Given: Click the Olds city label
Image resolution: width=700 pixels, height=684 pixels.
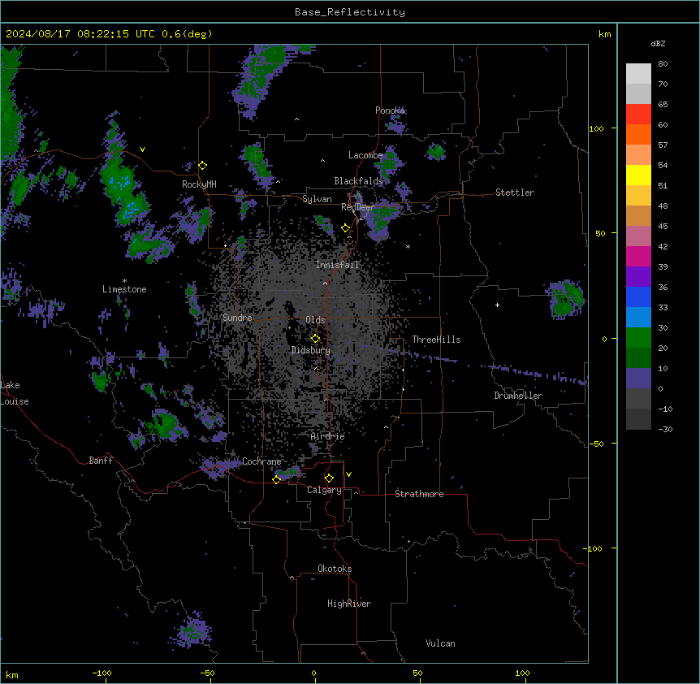Looking at the screenshot, I should (315, 320).
